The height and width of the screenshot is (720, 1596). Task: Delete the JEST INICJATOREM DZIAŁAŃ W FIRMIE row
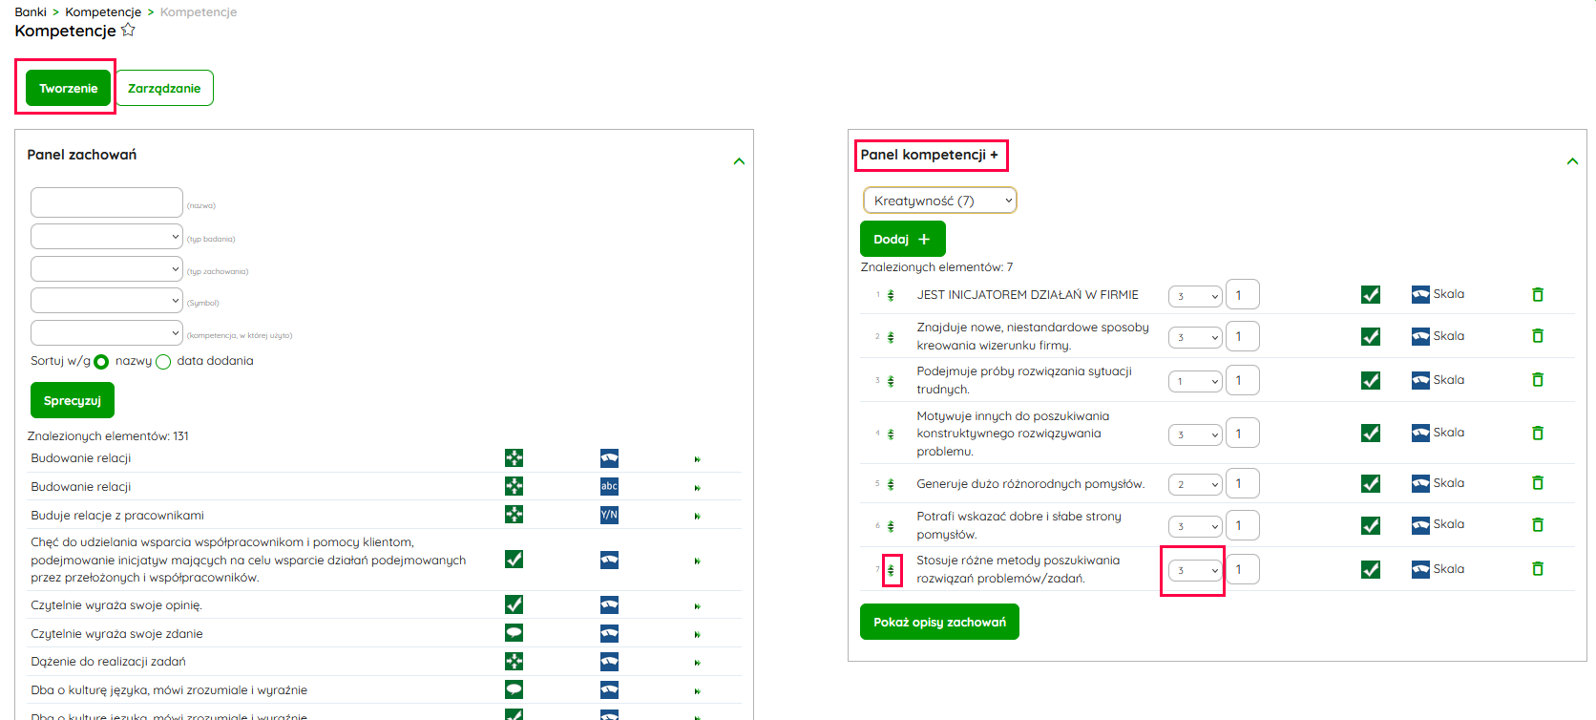[1537, 295]
